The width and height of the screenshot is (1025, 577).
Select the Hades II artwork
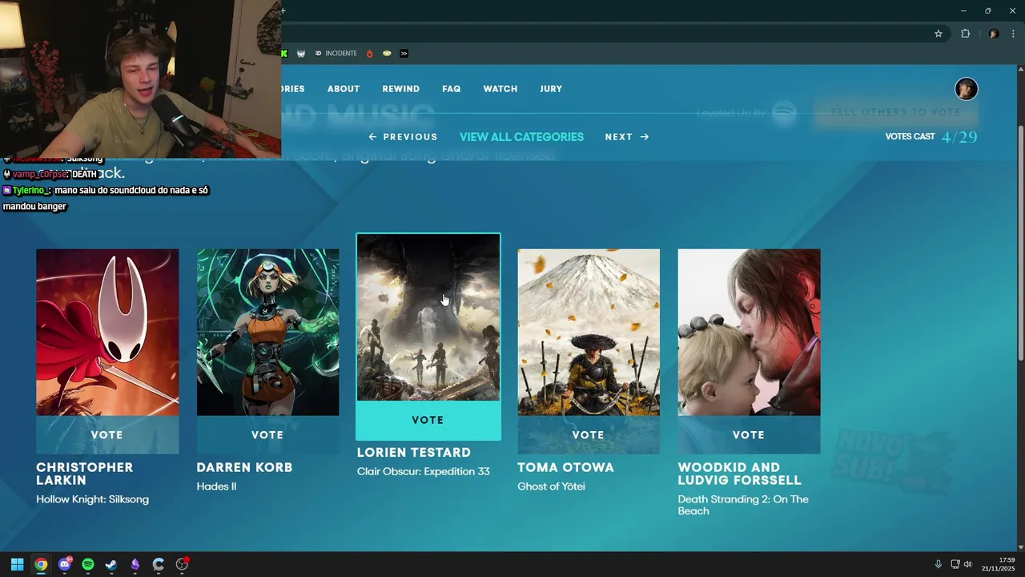[267, 333]
